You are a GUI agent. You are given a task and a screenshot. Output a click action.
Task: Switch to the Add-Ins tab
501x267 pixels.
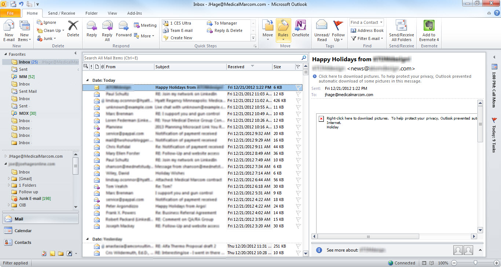click(x=135, y=13)
